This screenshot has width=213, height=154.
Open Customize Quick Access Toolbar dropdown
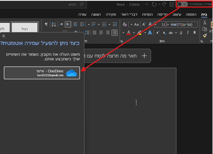[147, 4]
